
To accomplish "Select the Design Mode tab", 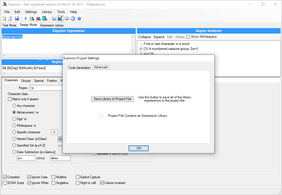I will [x=28, y=25].
